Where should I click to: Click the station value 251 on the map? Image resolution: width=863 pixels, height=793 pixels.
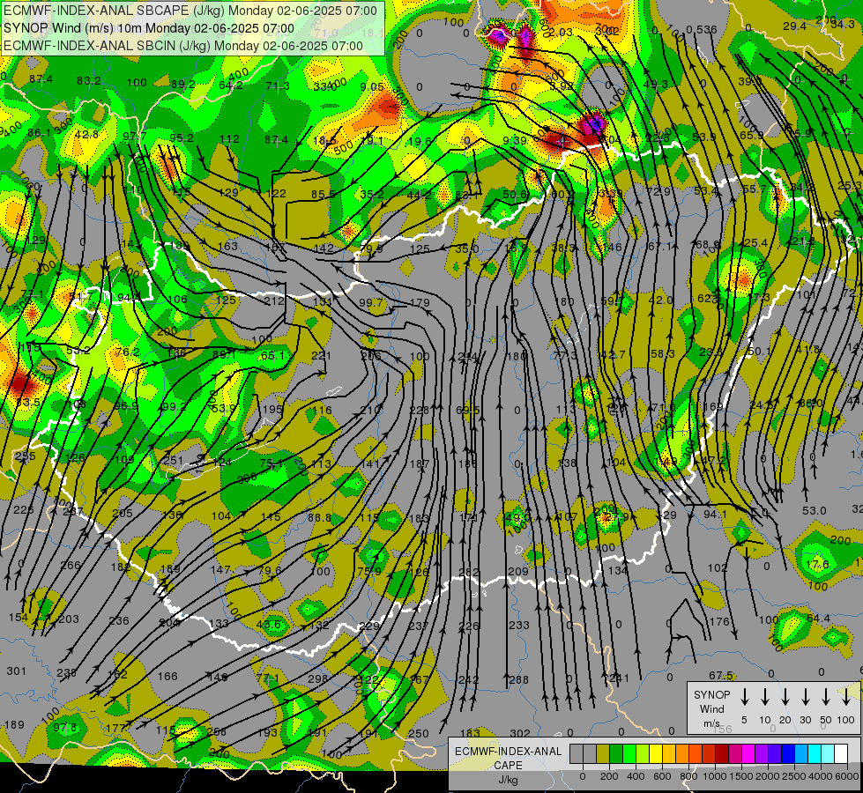(174, 461)
